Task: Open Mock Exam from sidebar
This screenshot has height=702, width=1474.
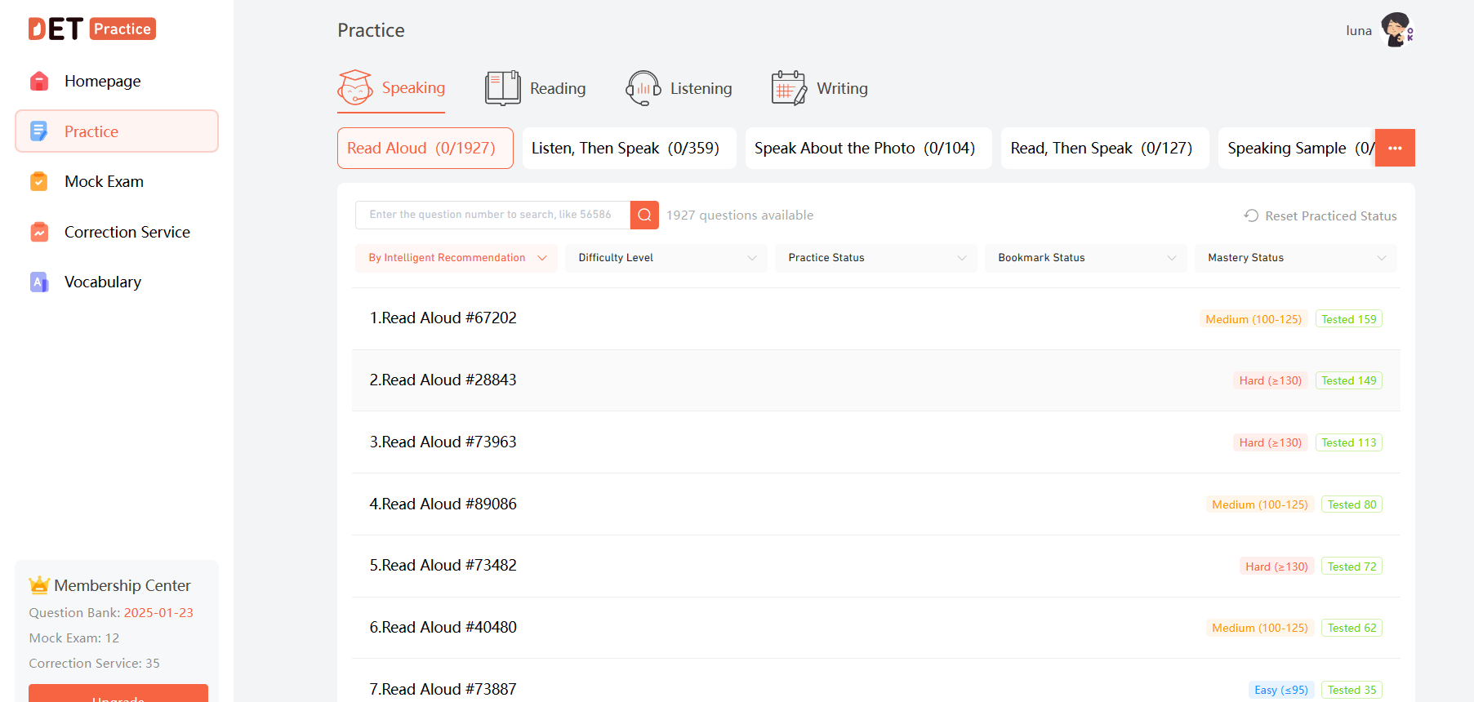Action: pos(117,181)
